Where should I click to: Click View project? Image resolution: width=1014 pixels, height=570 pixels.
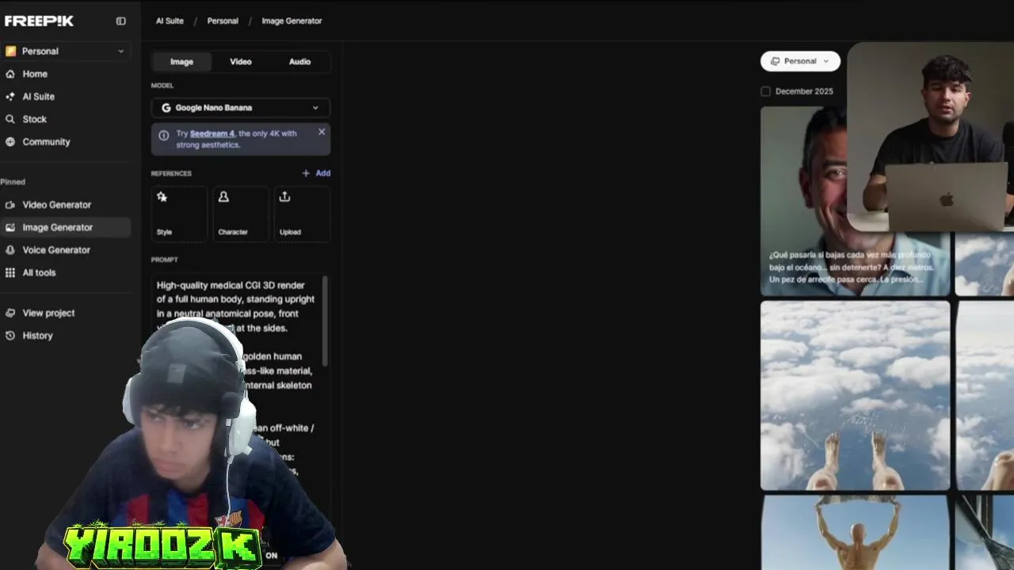click(49, 313)
